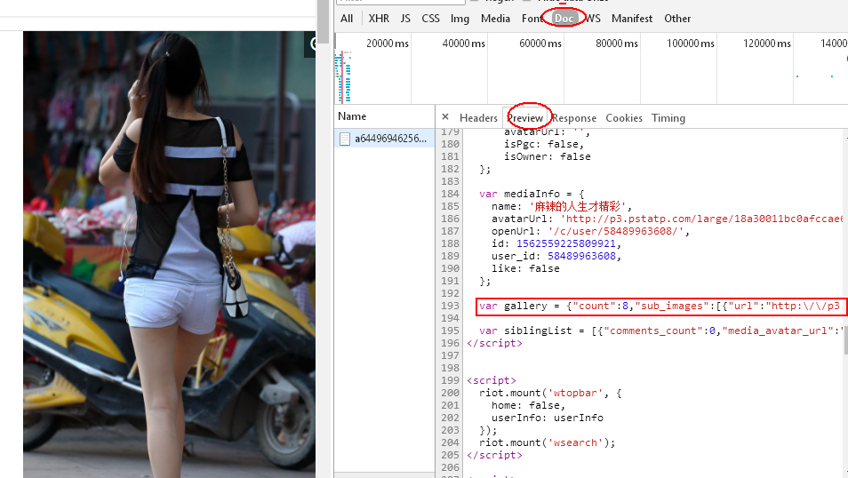Click the 'var siblingList' code line 195

(661, 331)
